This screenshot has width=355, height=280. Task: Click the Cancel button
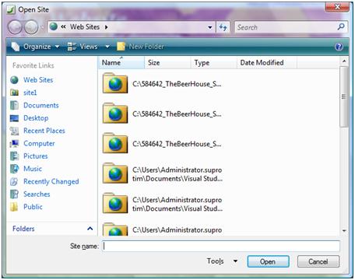318,261
